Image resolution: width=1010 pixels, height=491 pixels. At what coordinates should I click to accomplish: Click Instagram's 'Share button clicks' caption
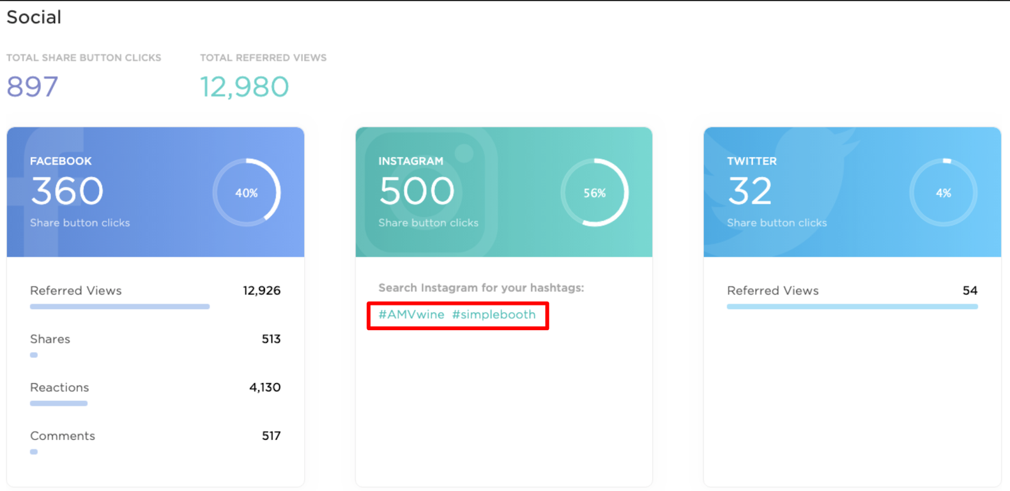[x=429, y=223]
